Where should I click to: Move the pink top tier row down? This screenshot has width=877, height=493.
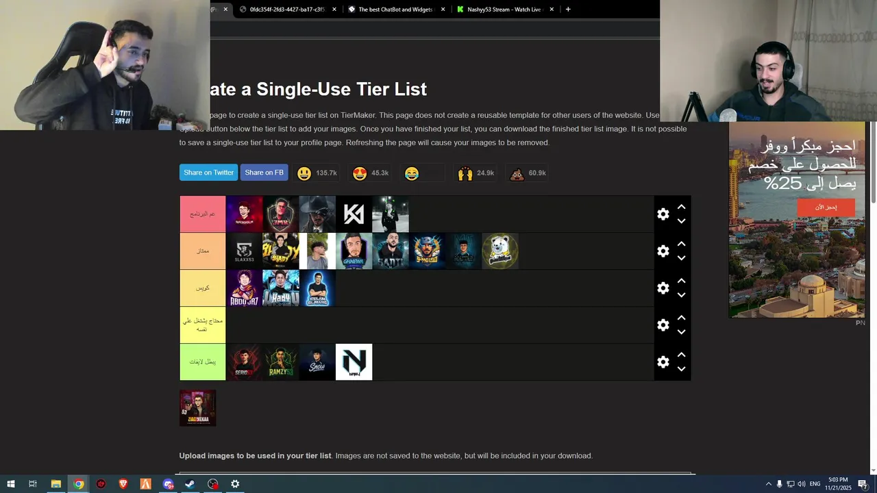(x=681, y=221)
